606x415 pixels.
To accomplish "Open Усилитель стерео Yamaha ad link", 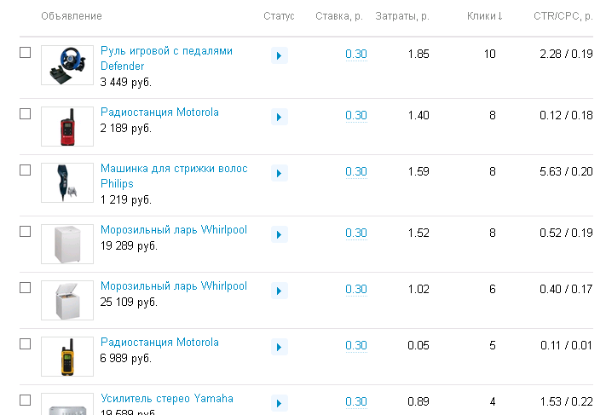I will (x=166, y=399).
